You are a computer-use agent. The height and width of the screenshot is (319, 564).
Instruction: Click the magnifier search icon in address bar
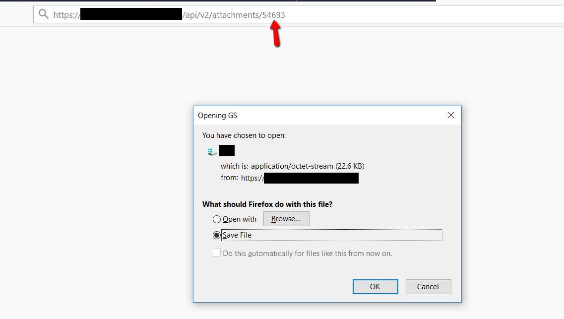click(44, 14)
